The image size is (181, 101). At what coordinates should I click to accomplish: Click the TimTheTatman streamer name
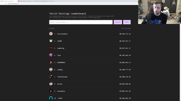coord(63,77)
